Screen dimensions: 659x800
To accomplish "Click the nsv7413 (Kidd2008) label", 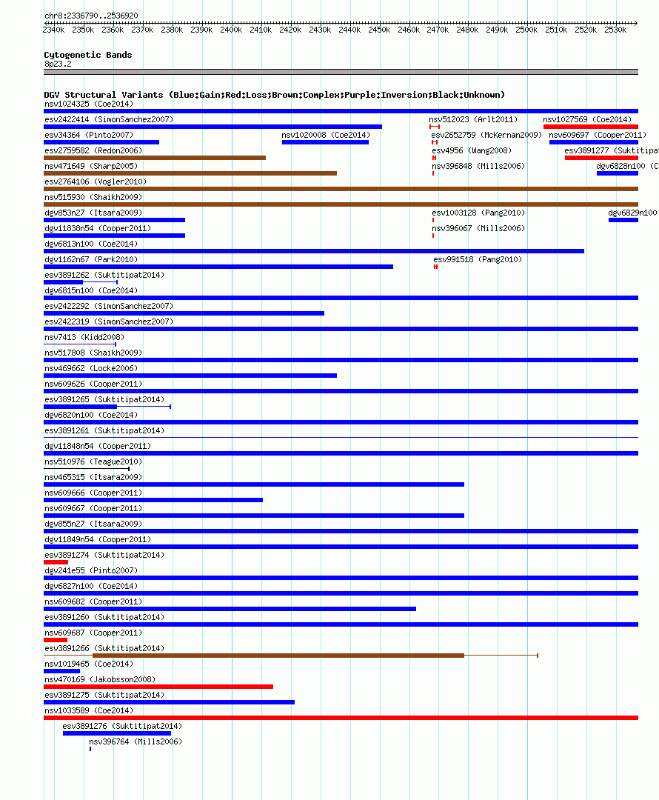I will pyautogui.click(x=84, y=337).
